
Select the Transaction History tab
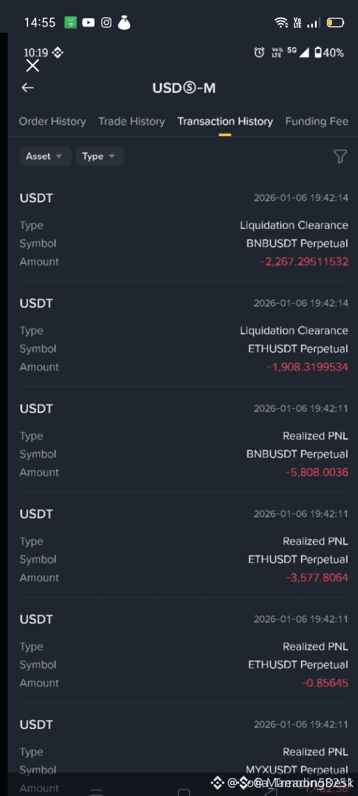(x=225, y=122)
